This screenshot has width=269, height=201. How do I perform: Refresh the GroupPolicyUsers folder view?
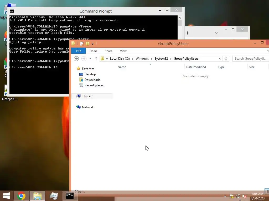(x=226, y=59)
